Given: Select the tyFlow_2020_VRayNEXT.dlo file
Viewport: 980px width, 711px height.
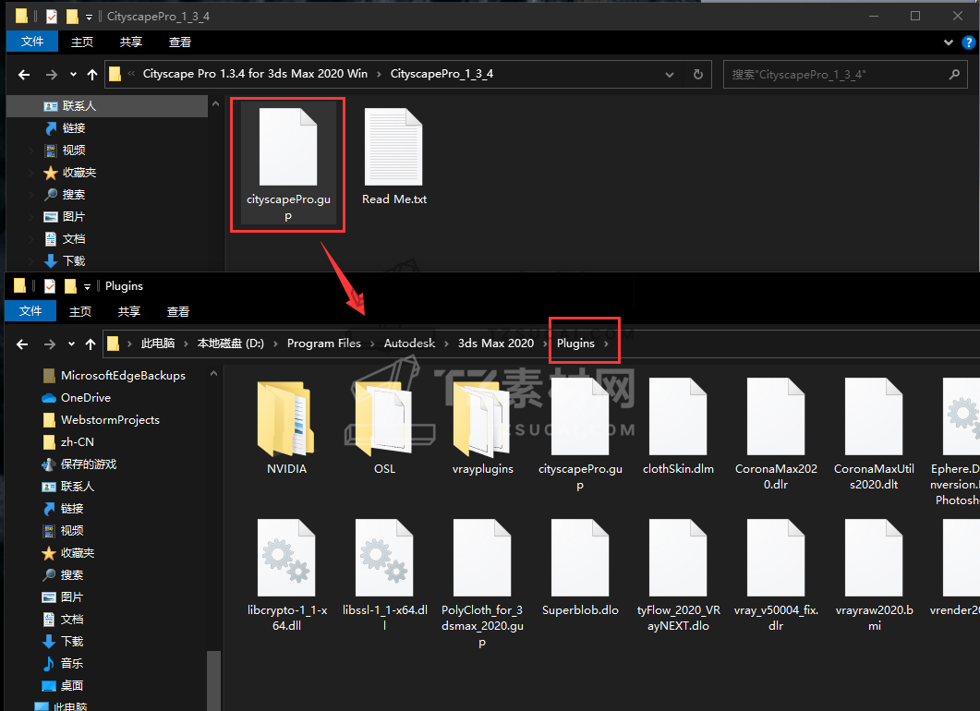Looking at the screenshot, I should point(678,575).
